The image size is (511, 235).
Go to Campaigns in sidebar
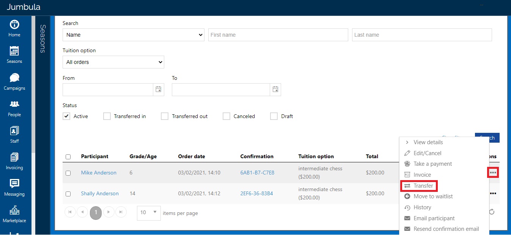click(x=14, y=82)
